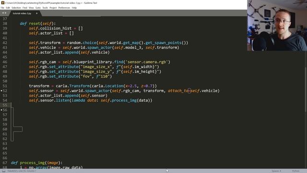
Task: Click line number 46 in the gutter
Action: 5,62
